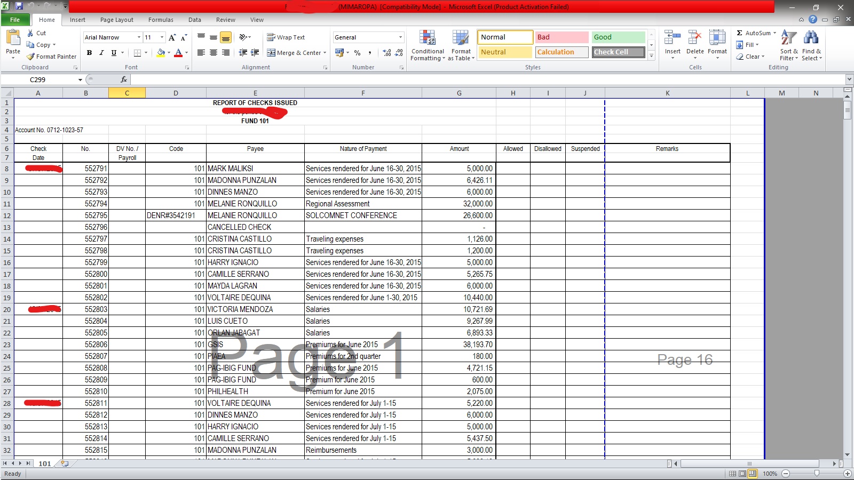This screenshot has height=480, width=854.
Task: Center the cell text horizontally
Action: click(213, 53)
